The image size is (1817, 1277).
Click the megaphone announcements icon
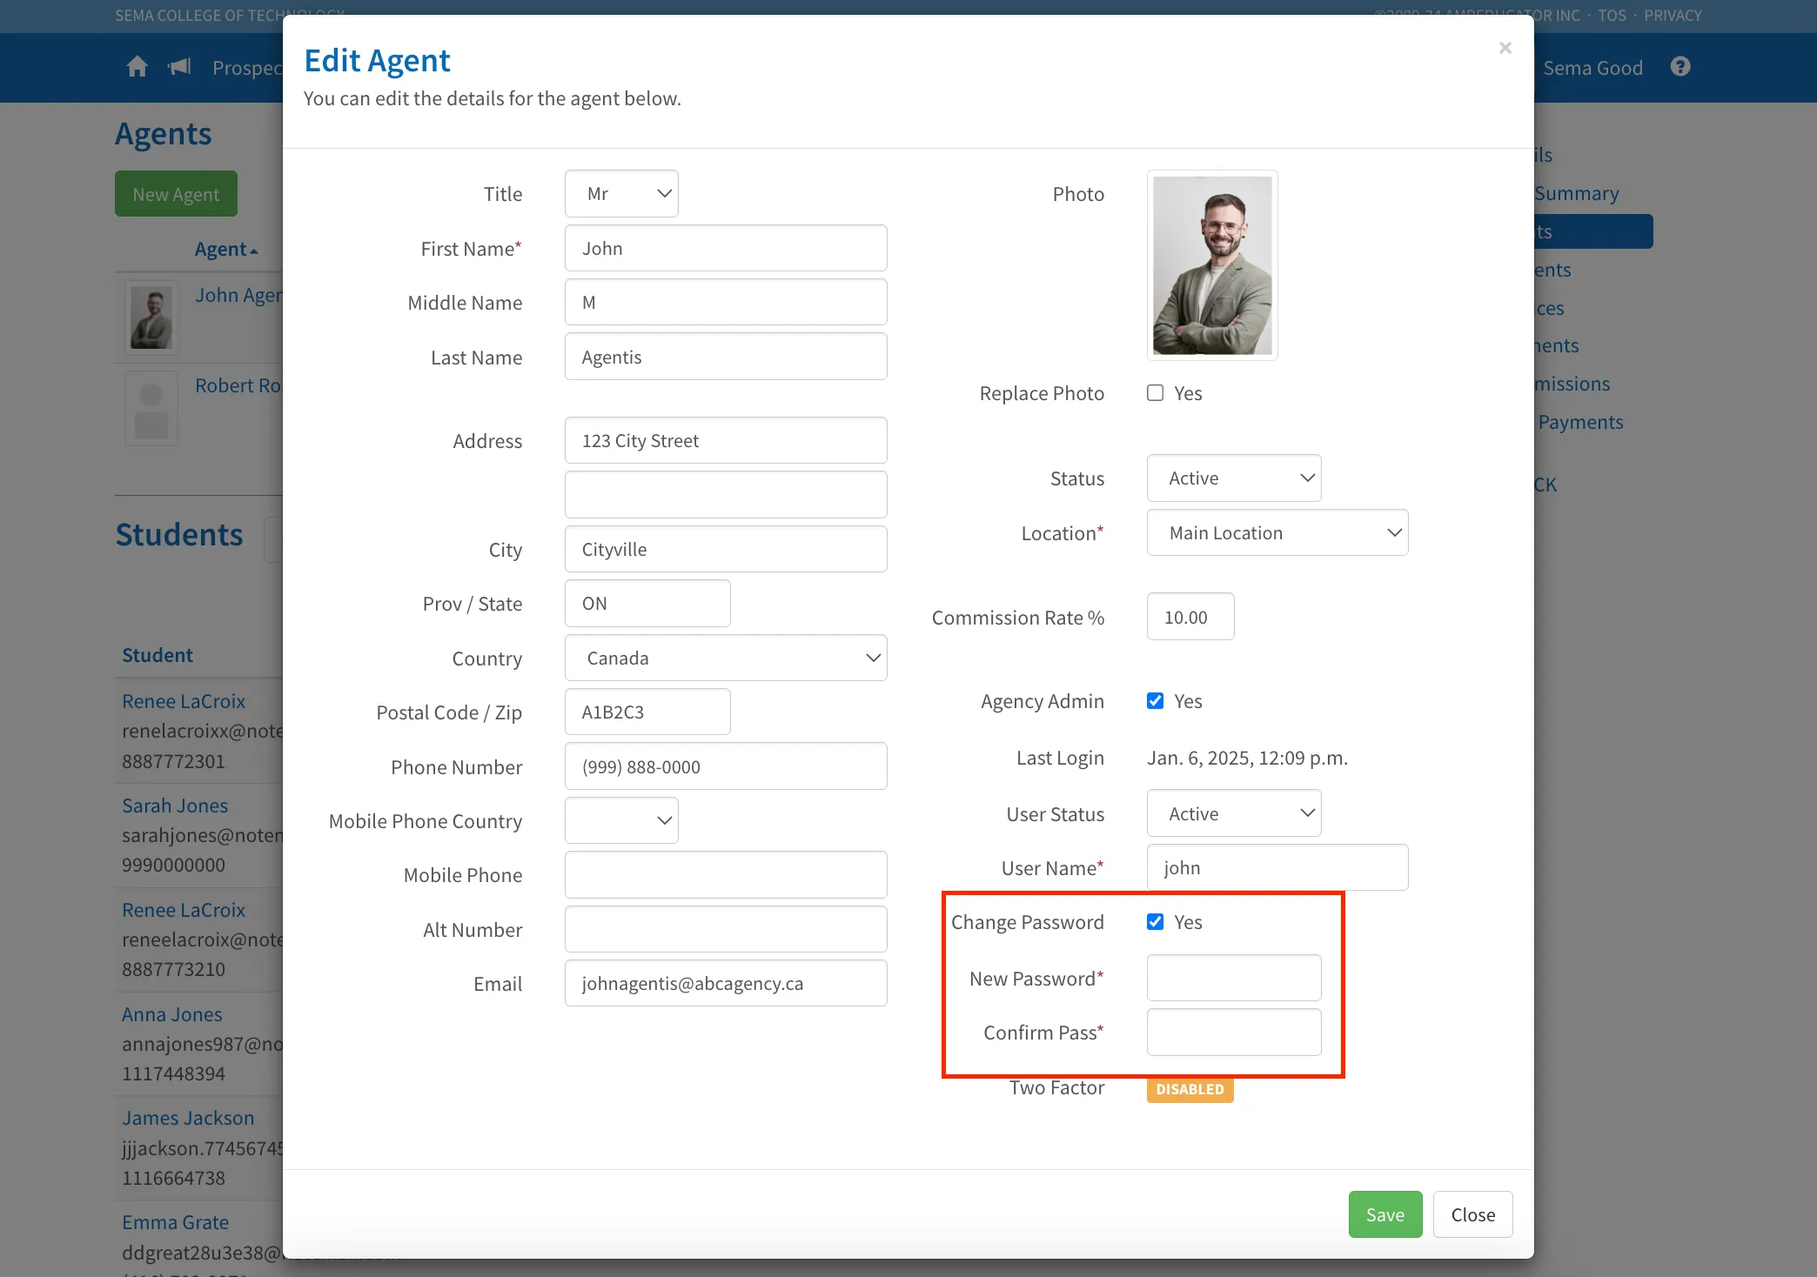[x=179, y=67]
